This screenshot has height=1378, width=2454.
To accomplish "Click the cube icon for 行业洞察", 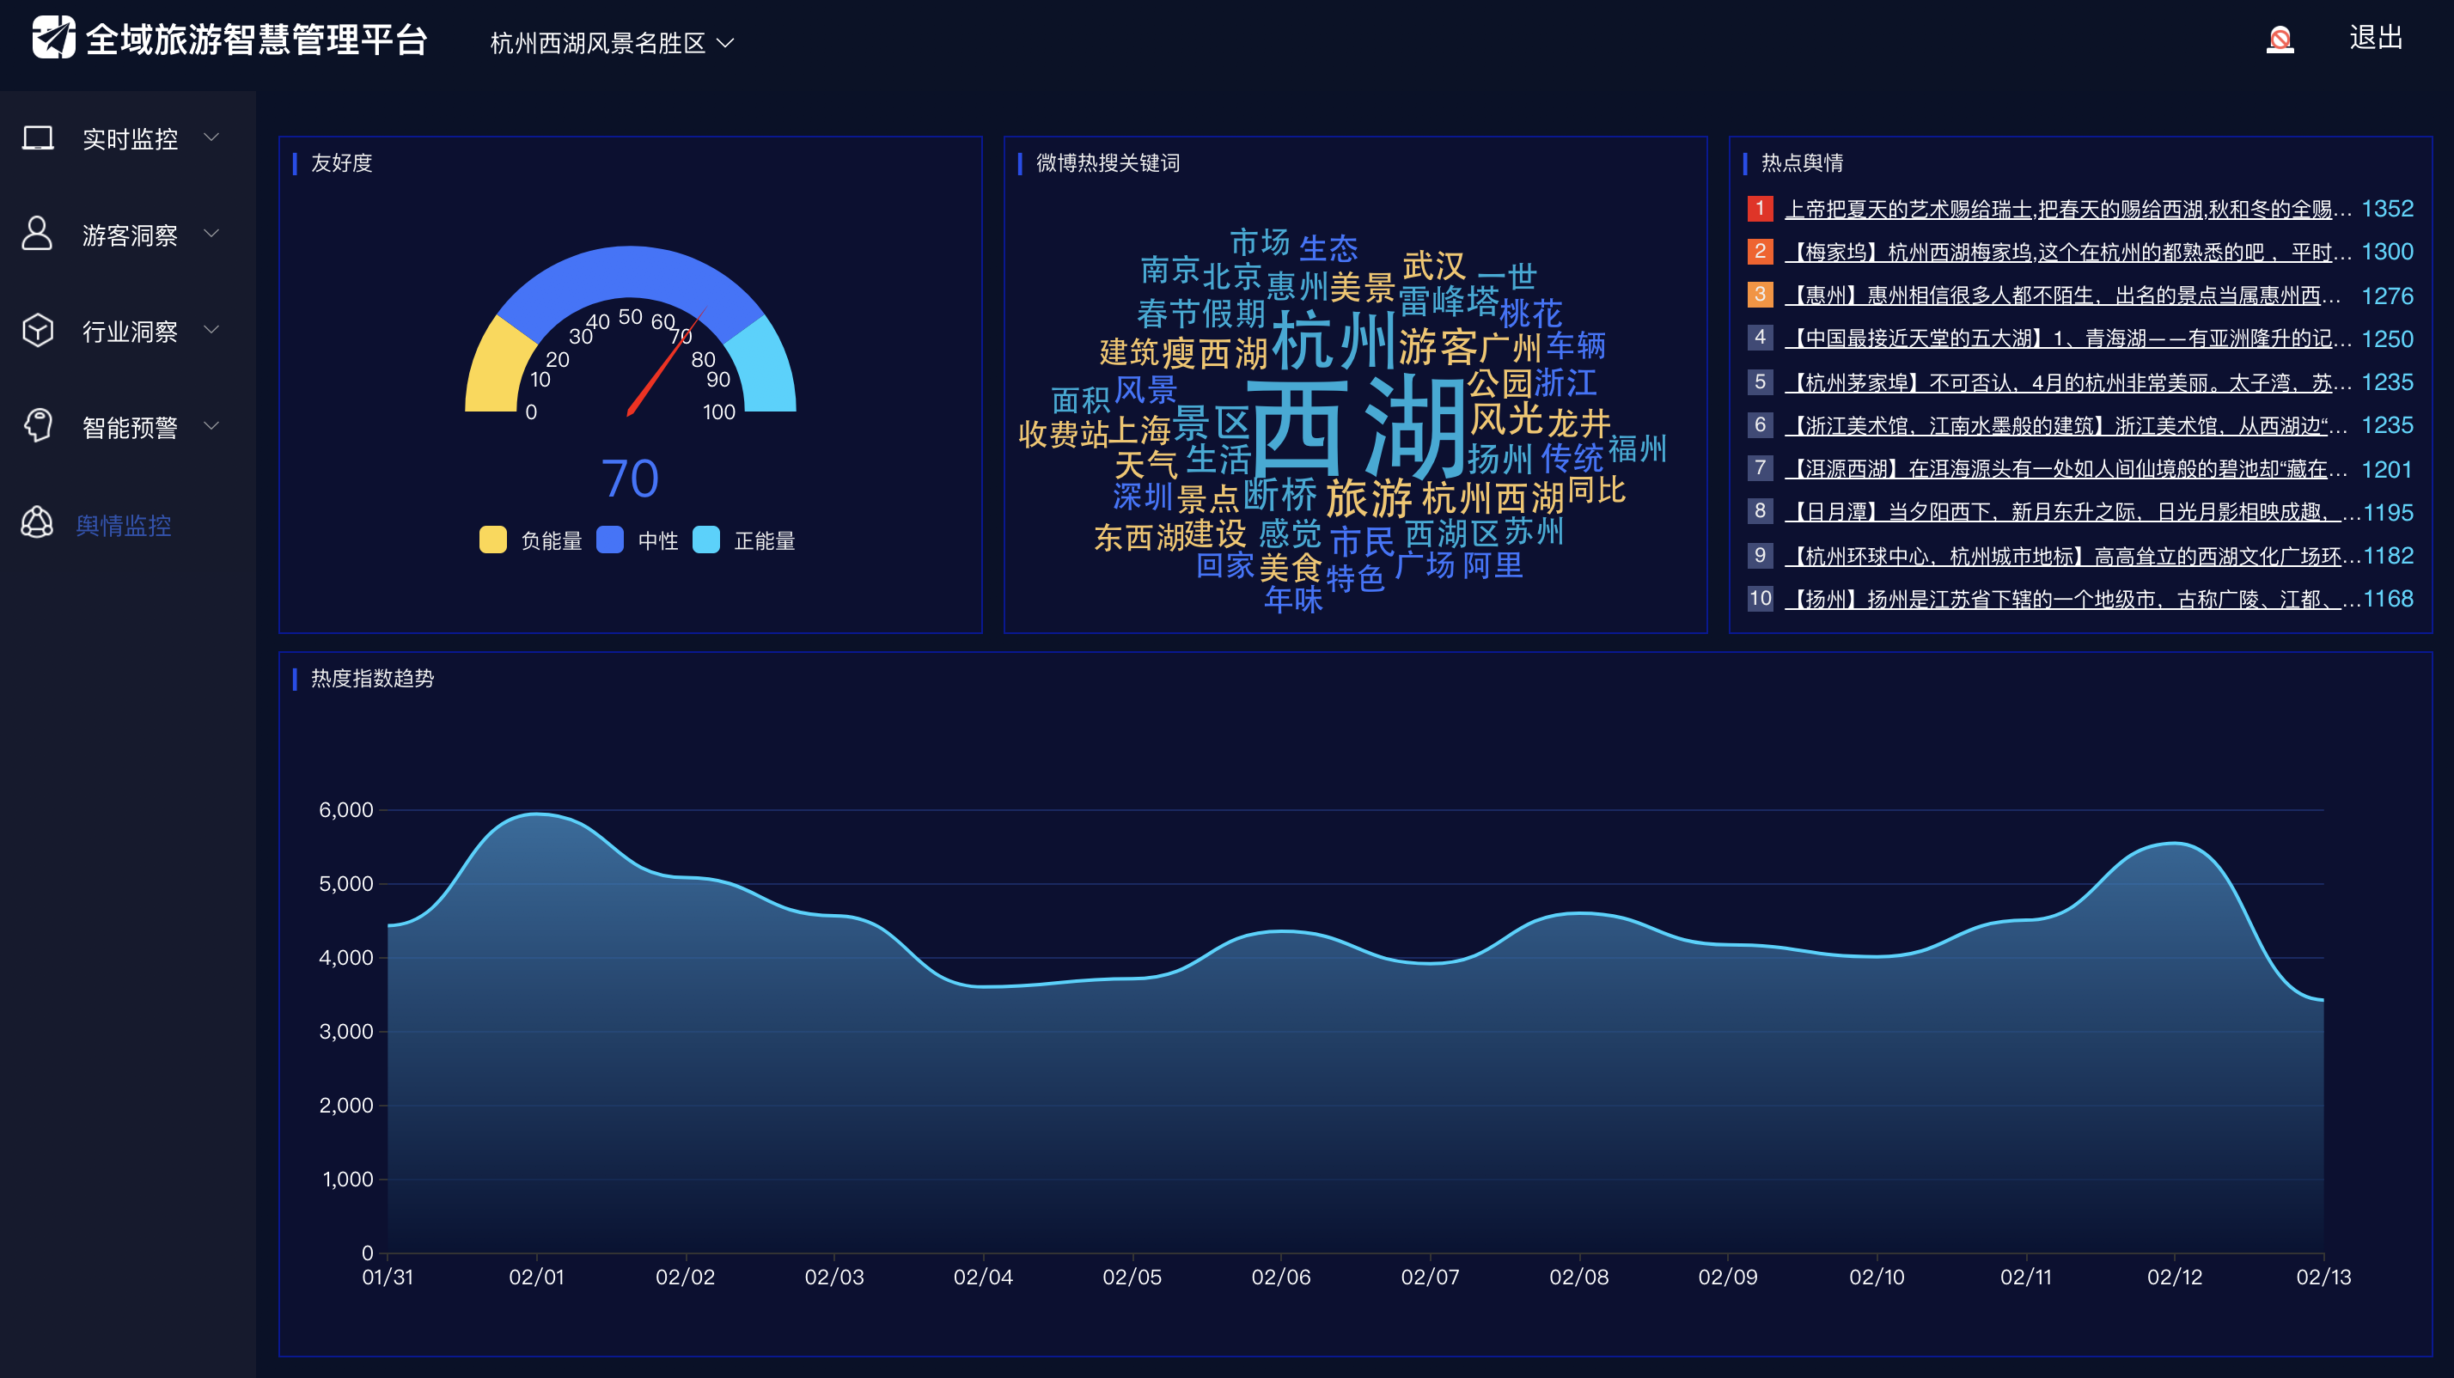I will click(37, 331).
